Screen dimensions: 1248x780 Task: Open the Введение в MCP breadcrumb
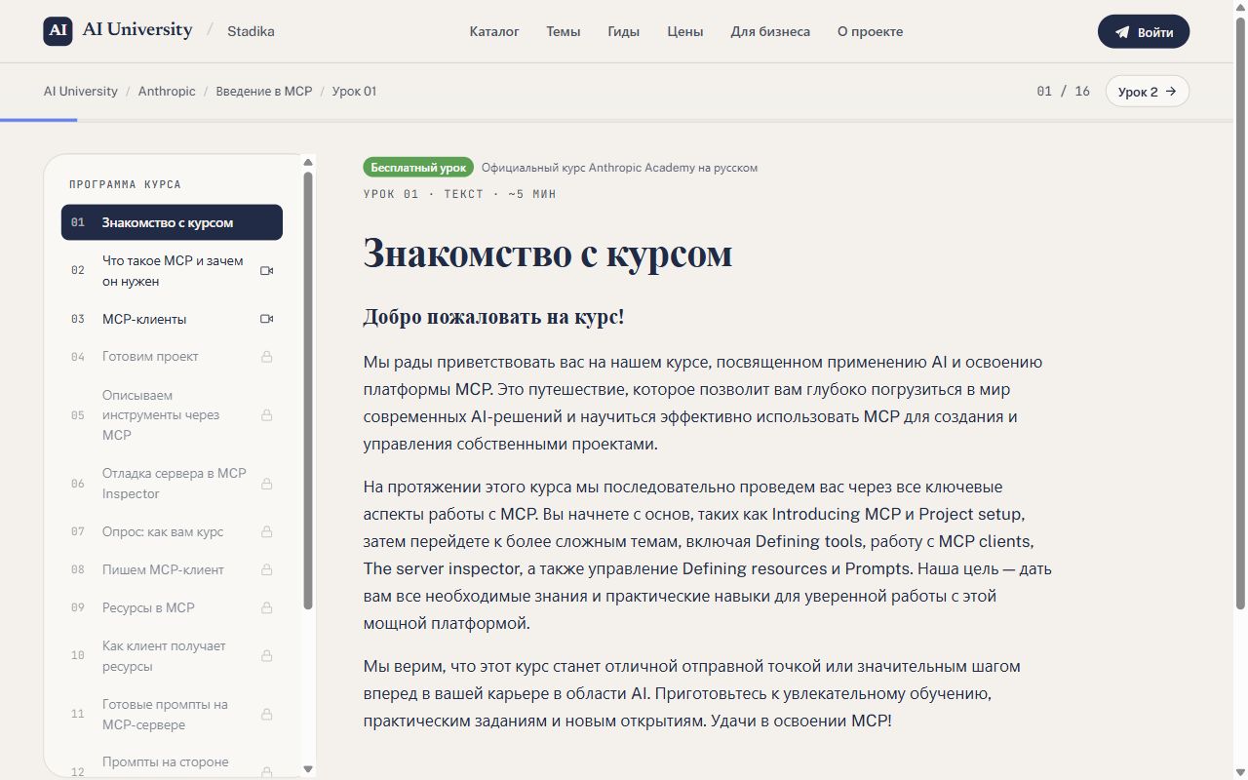click(264, 91)
